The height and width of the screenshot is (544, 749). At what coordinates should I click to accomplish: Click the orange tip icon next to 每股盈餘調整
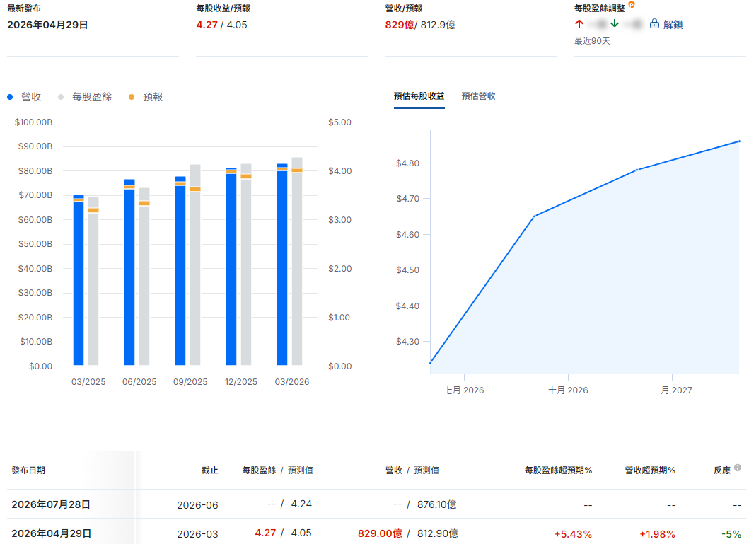(x=632, y=5)
